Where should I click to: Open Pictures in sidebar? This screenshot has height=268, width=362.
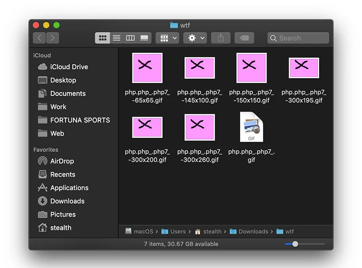57,214
